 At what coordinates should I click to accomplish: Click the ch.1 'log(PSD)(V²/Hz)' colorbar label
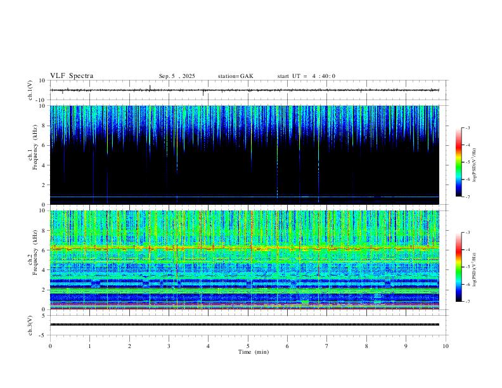click(x=474, y=165)
